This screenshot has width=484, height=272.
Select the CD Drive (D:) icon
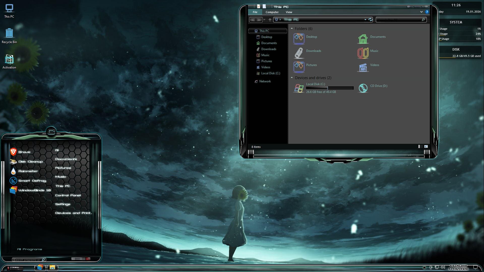363,88
